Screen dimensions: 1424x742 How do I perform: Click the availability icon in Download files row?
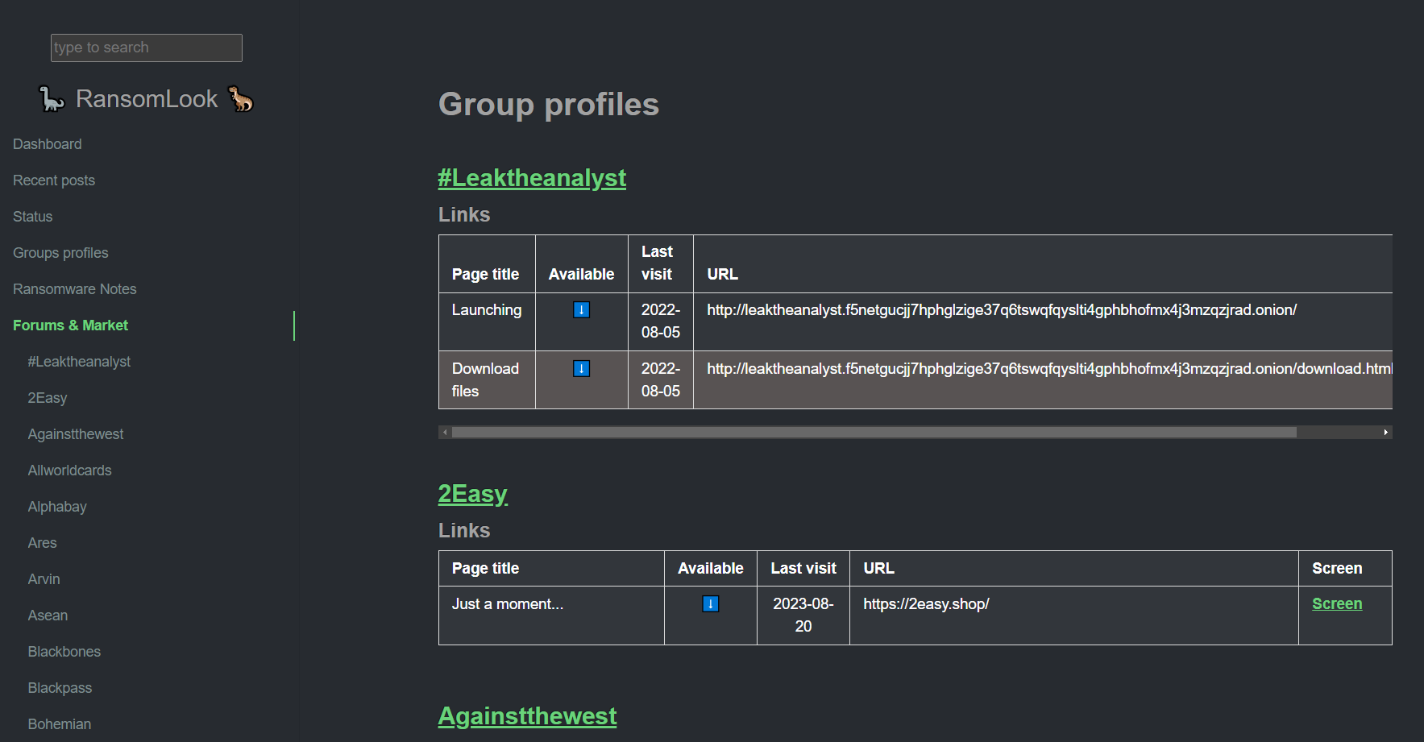point(581,369)
